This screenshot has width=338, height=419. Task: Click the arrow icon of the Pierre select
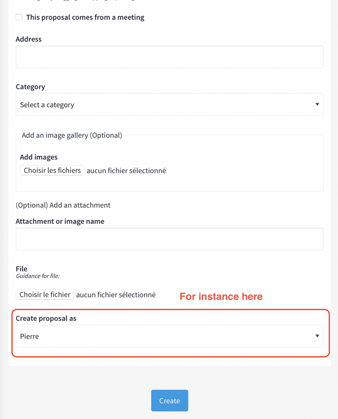coord(317,336)
